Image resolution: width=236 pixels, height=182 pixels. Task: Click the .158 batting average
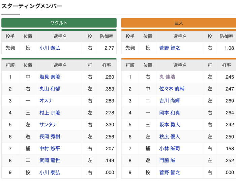(x=229, y=149)
